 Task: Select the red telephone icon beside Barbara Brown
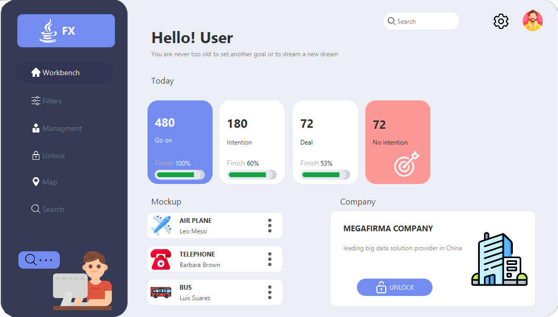coord(161,259)
